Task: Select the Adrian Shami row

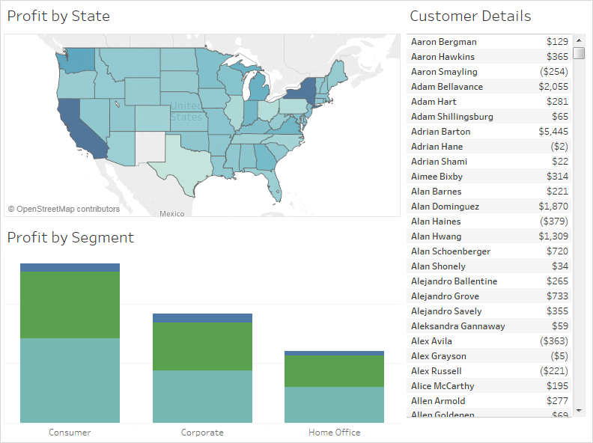Action: coord(489,162)
